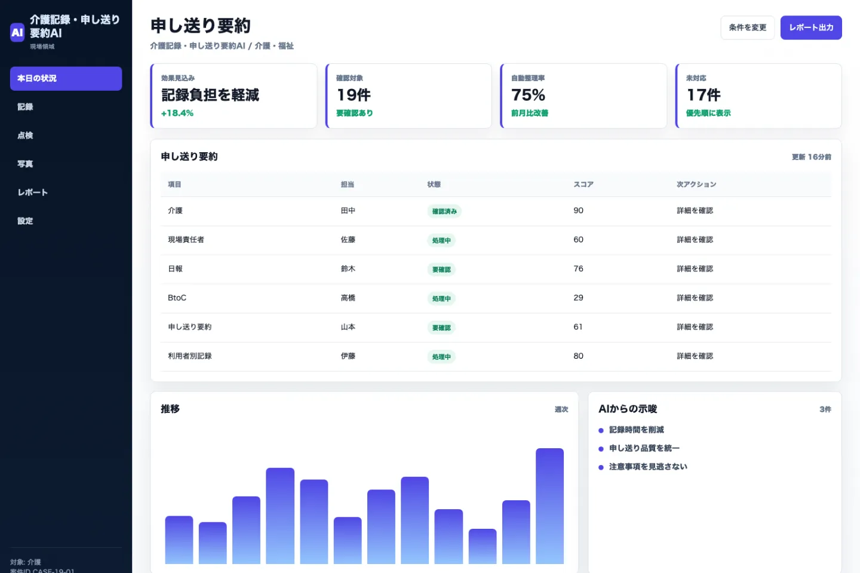Select the 写真 sidebar item

[66, 164]
